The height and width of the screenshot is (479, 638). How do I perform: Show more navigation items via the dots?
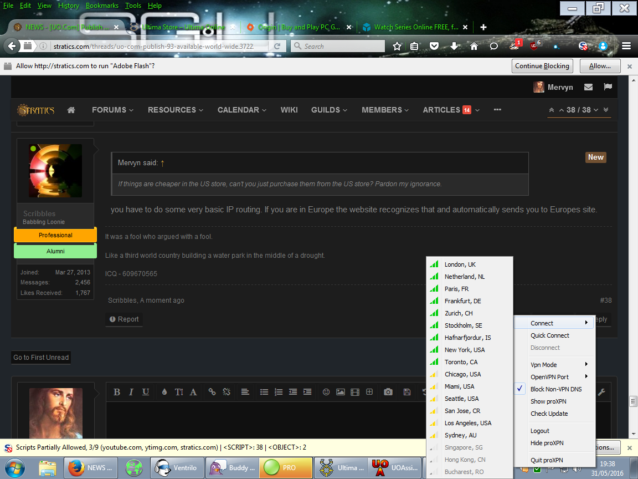[497, 110]
